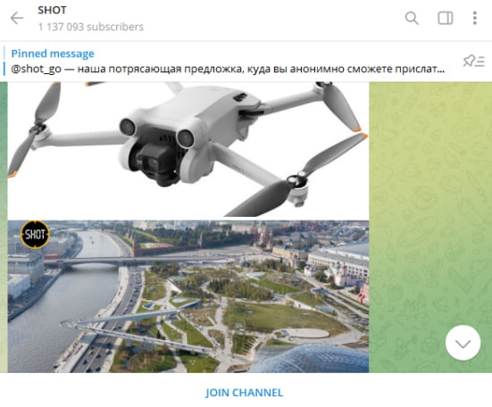Click the @shot_go pinned message text
This screenshot has width=492, height=407.
tap(228, 69)
